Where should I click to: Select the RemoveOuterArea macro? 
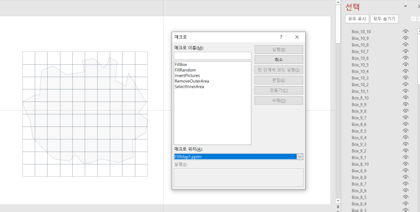192,81
